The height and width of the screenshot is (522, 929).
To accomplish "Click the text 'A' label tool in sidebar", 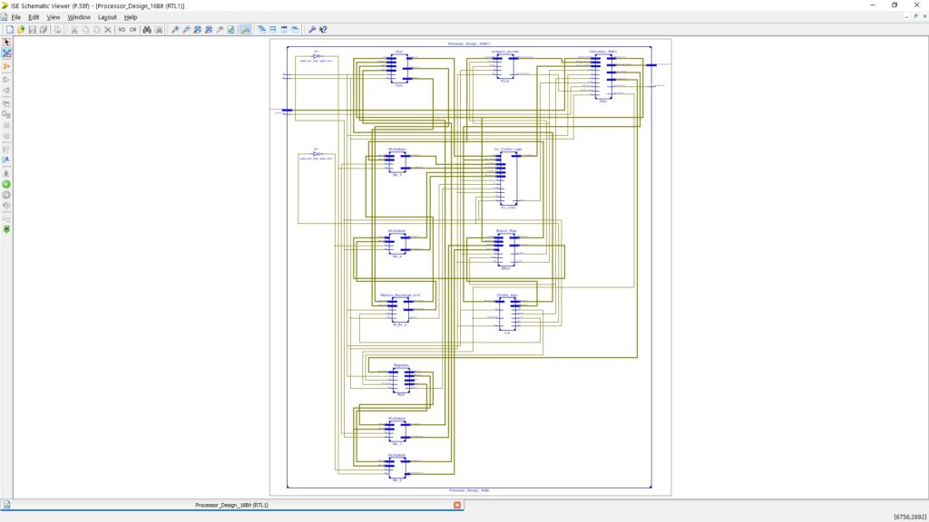I will (x=6, y=160).
